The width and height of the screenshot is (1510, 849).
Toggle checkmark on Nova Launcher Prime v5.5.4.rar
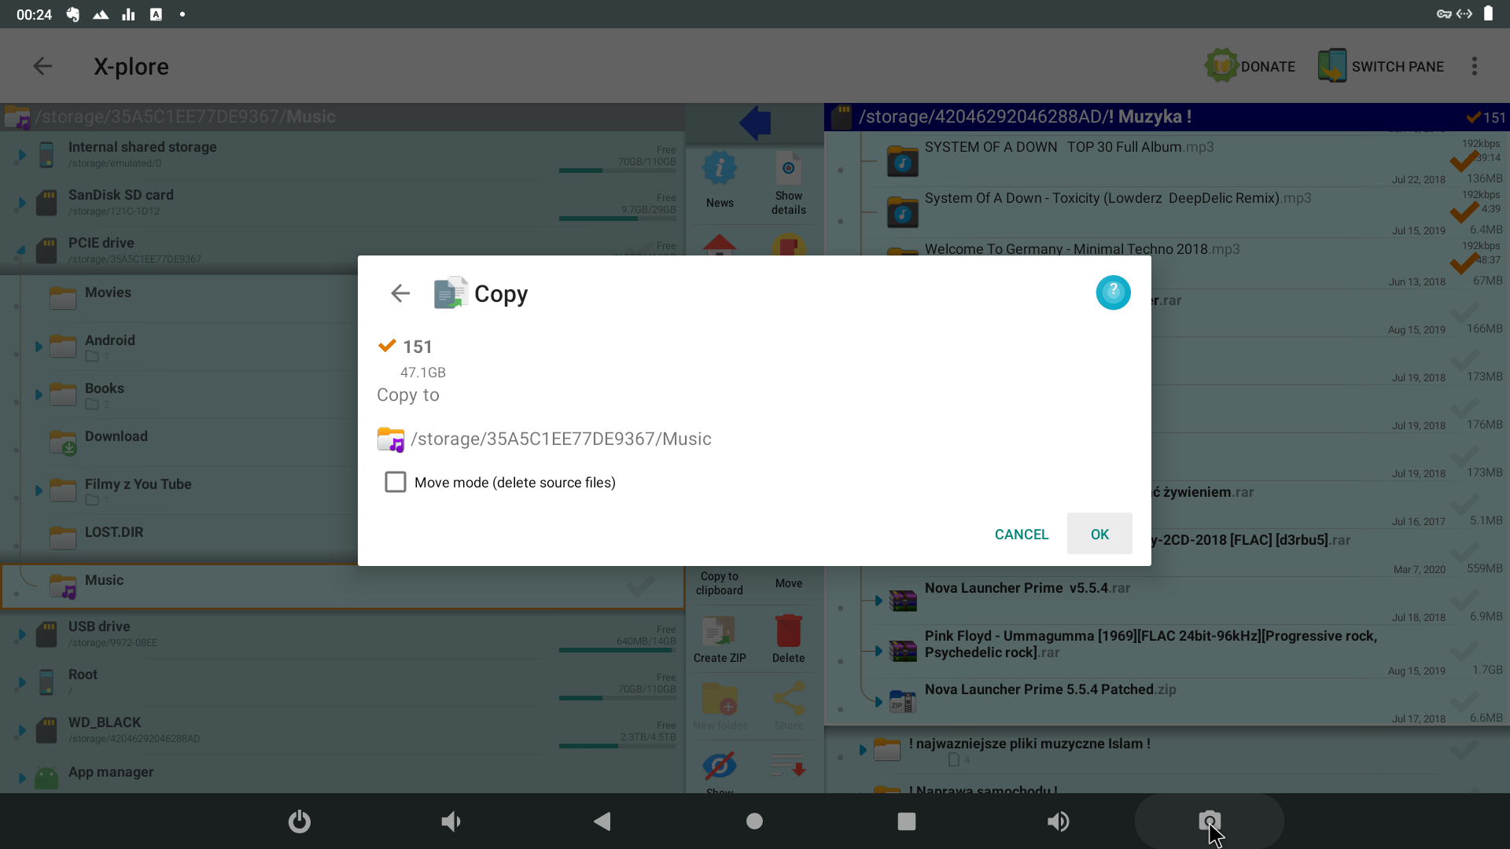1464,601
